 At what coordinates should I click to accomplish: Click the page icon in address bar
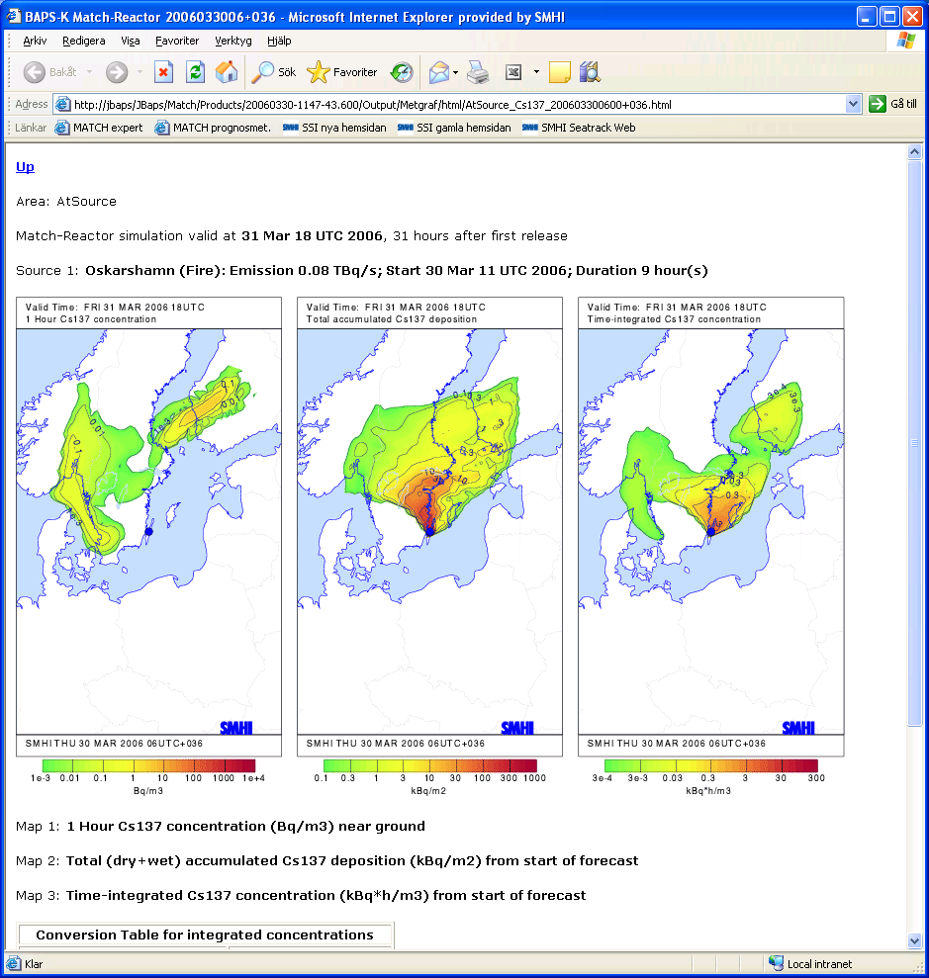62,104
